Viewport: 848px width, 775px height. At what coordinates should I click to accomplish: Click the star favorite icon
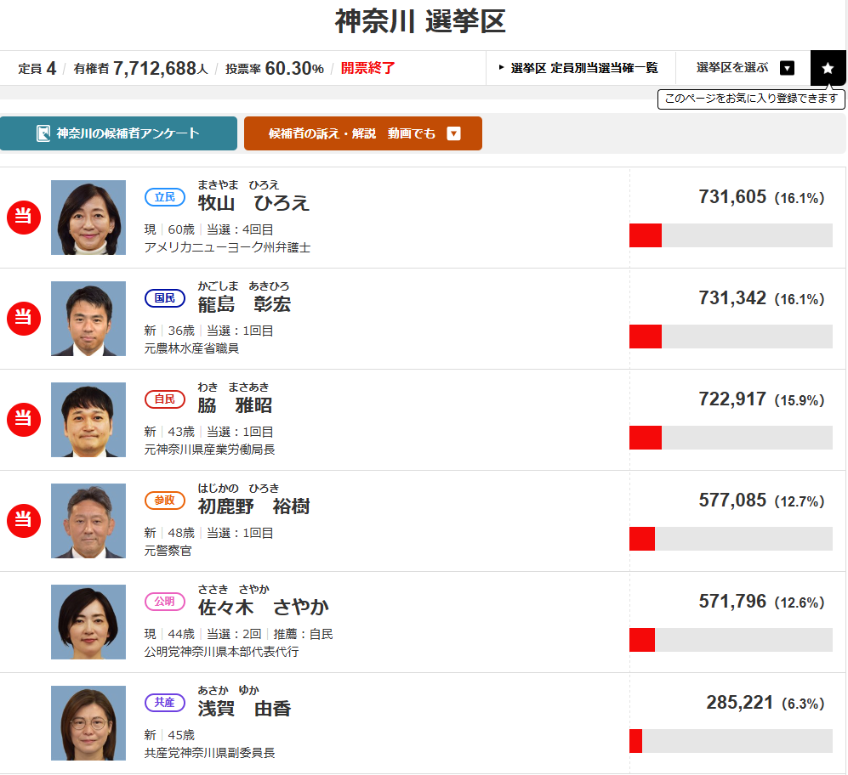click(x=828, y=68)
